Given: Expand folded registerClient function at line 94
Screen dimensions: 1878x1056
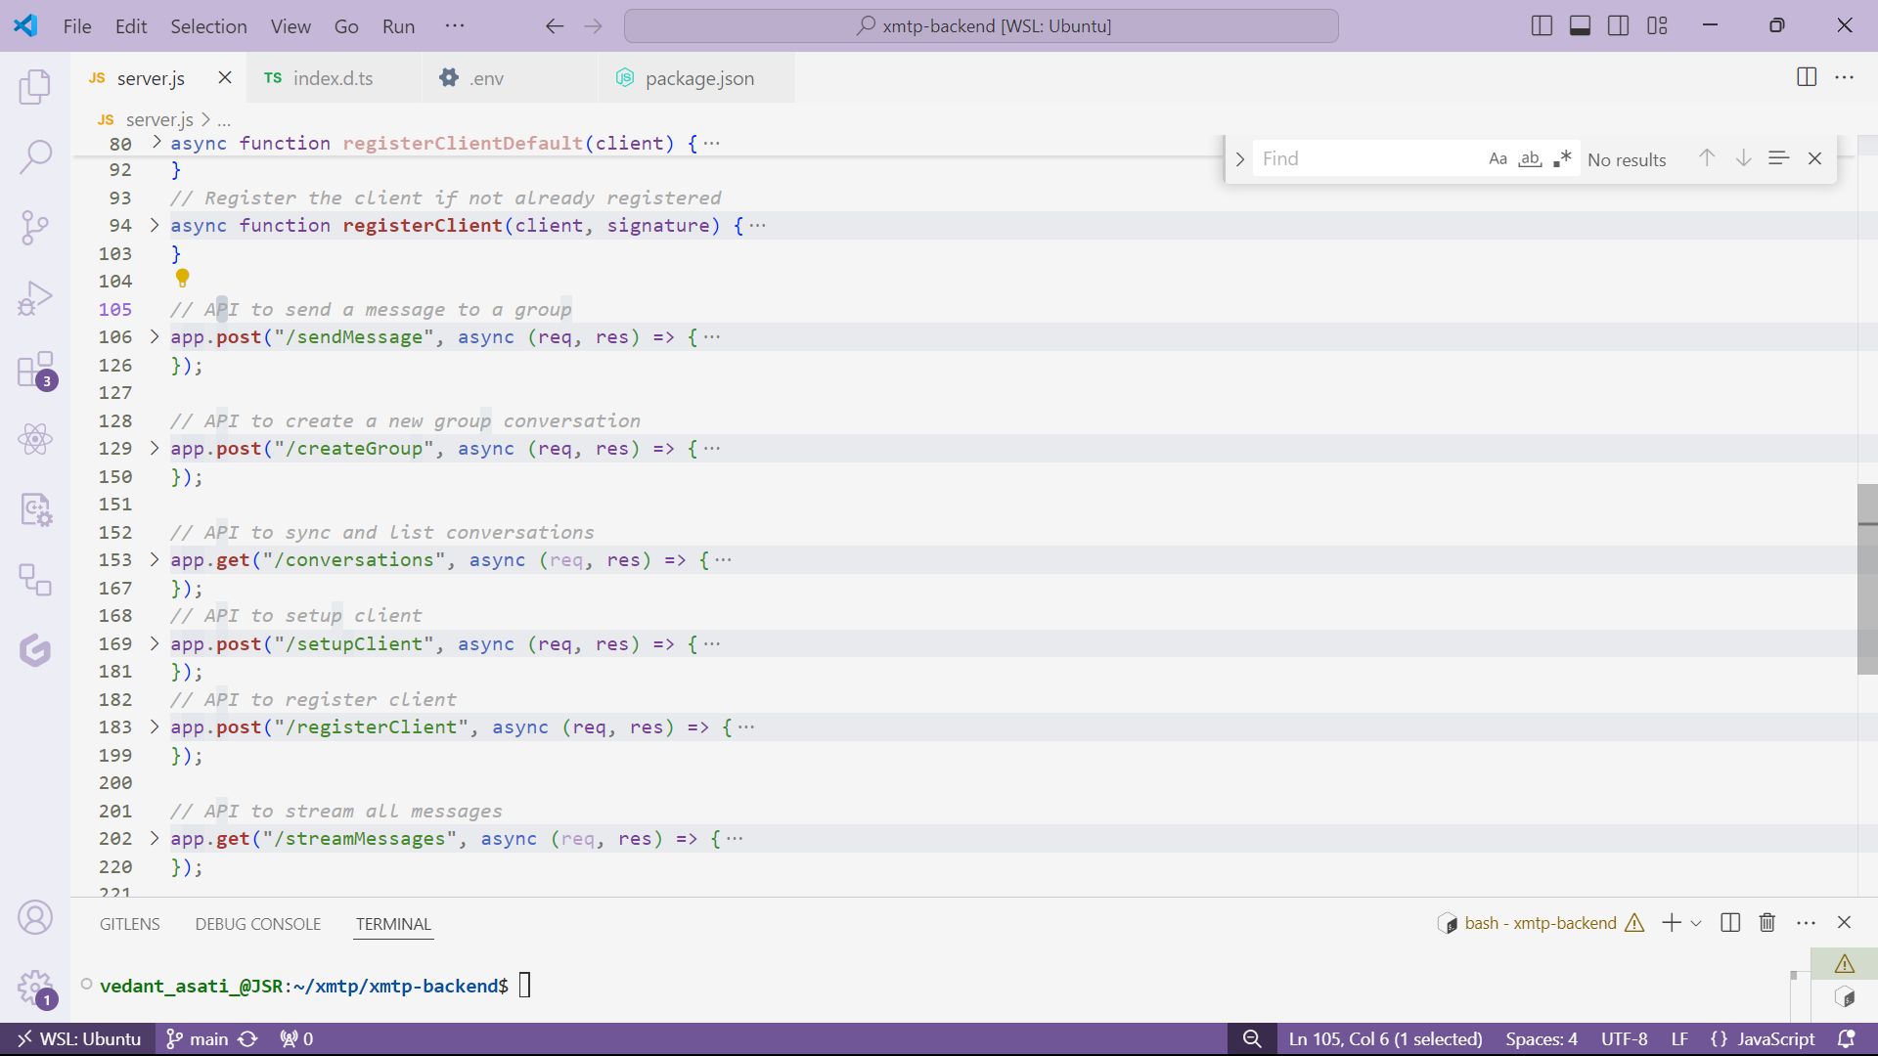Looking at the screenshot, I should [x=155, y=225].
